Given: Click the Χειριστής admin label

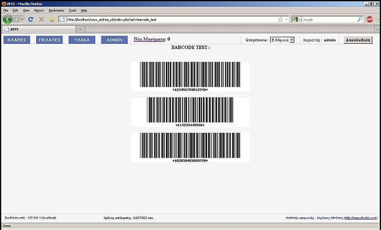Looking at the screenshot, I should click(x=319, y=40).
